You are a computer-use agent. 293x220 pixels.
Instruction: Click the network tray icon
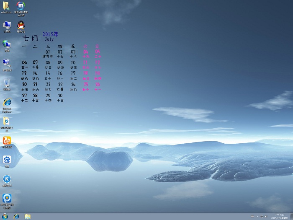coord(261,217)
